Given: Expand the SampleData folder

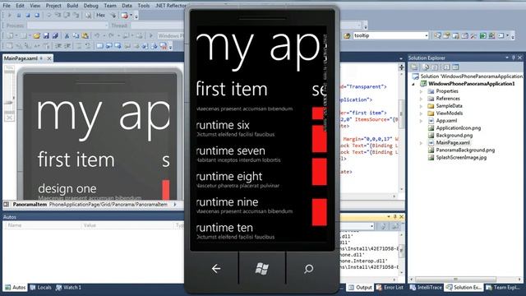Looking at the screenshot, I should tap(422, 106).
